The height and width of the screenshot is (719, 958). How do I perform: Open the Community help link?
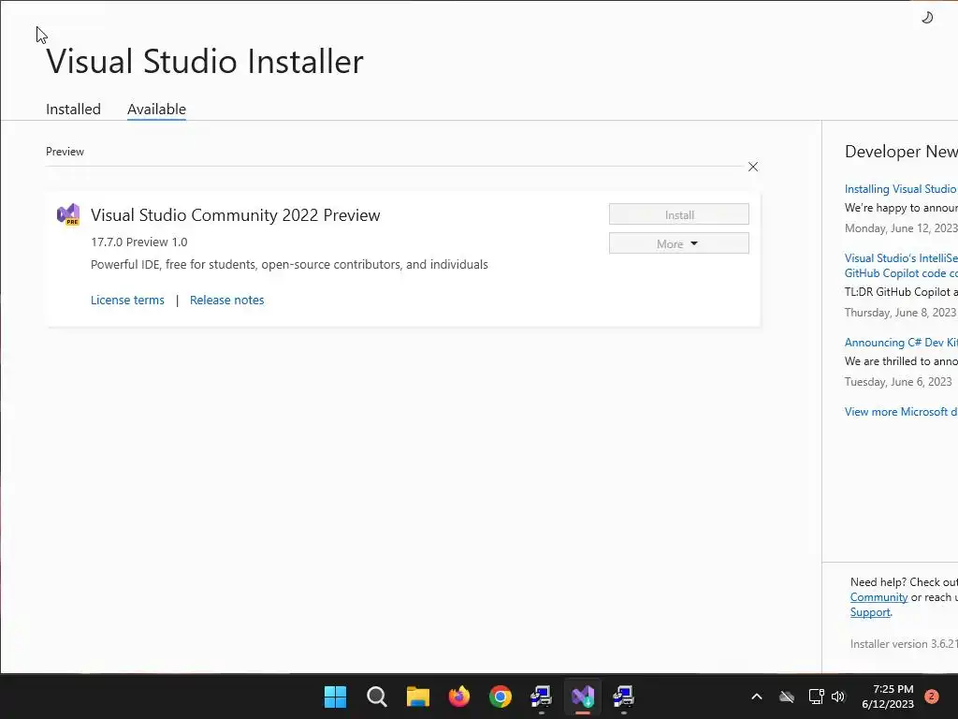pyautogui.click(x=878, y=597)
